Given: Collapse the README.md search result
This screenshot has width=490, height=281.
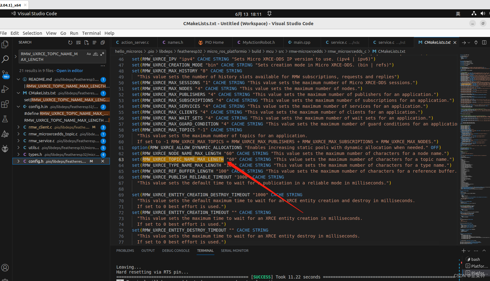Looking at the screenshot, I should (18, 79).
